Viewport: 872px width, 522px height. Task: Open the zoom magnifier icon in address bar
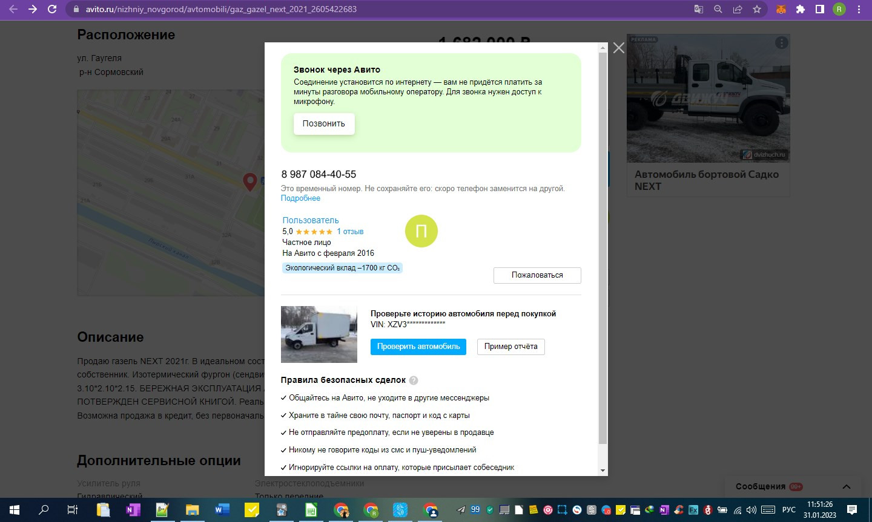click(718, 9)
